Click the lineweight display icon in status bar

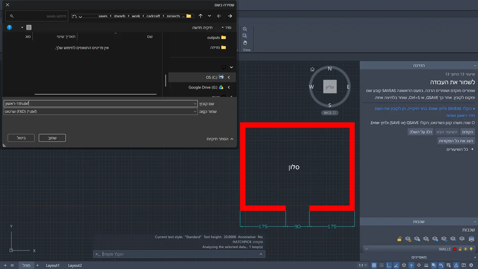coord(426,265)
